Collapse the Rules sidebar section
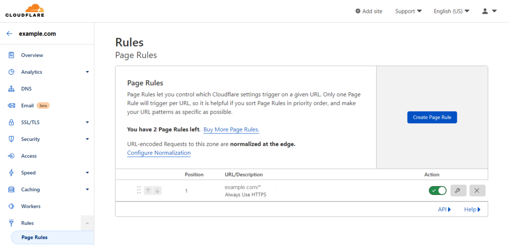Screen dimensions: 509x246 tap(87, 223)
